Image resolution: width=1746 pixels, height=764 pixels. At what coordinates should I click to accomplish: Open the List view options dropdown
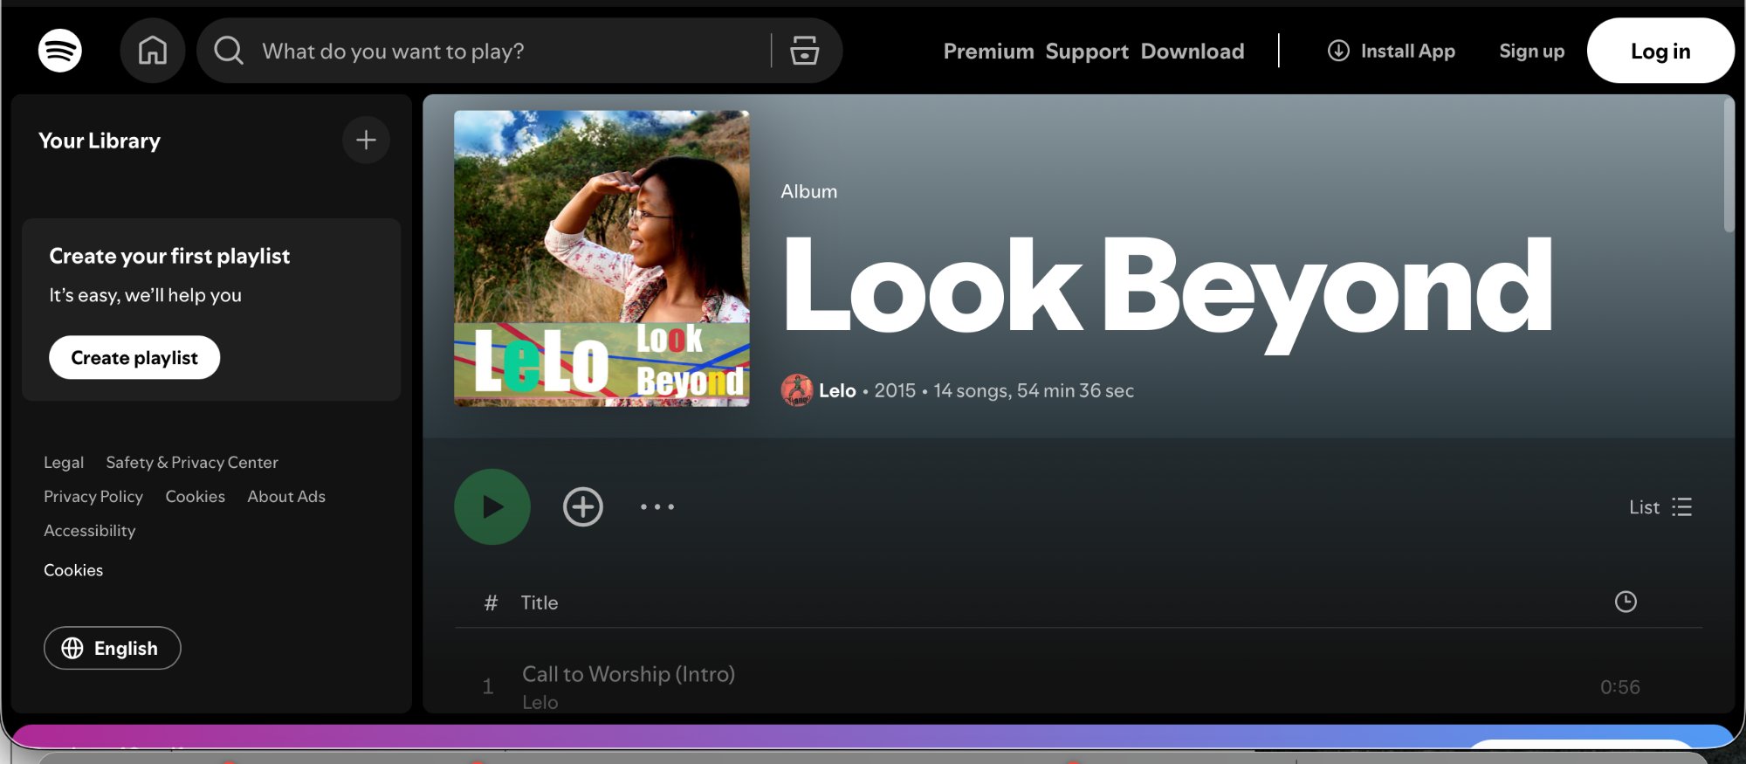pos(1661,507)
